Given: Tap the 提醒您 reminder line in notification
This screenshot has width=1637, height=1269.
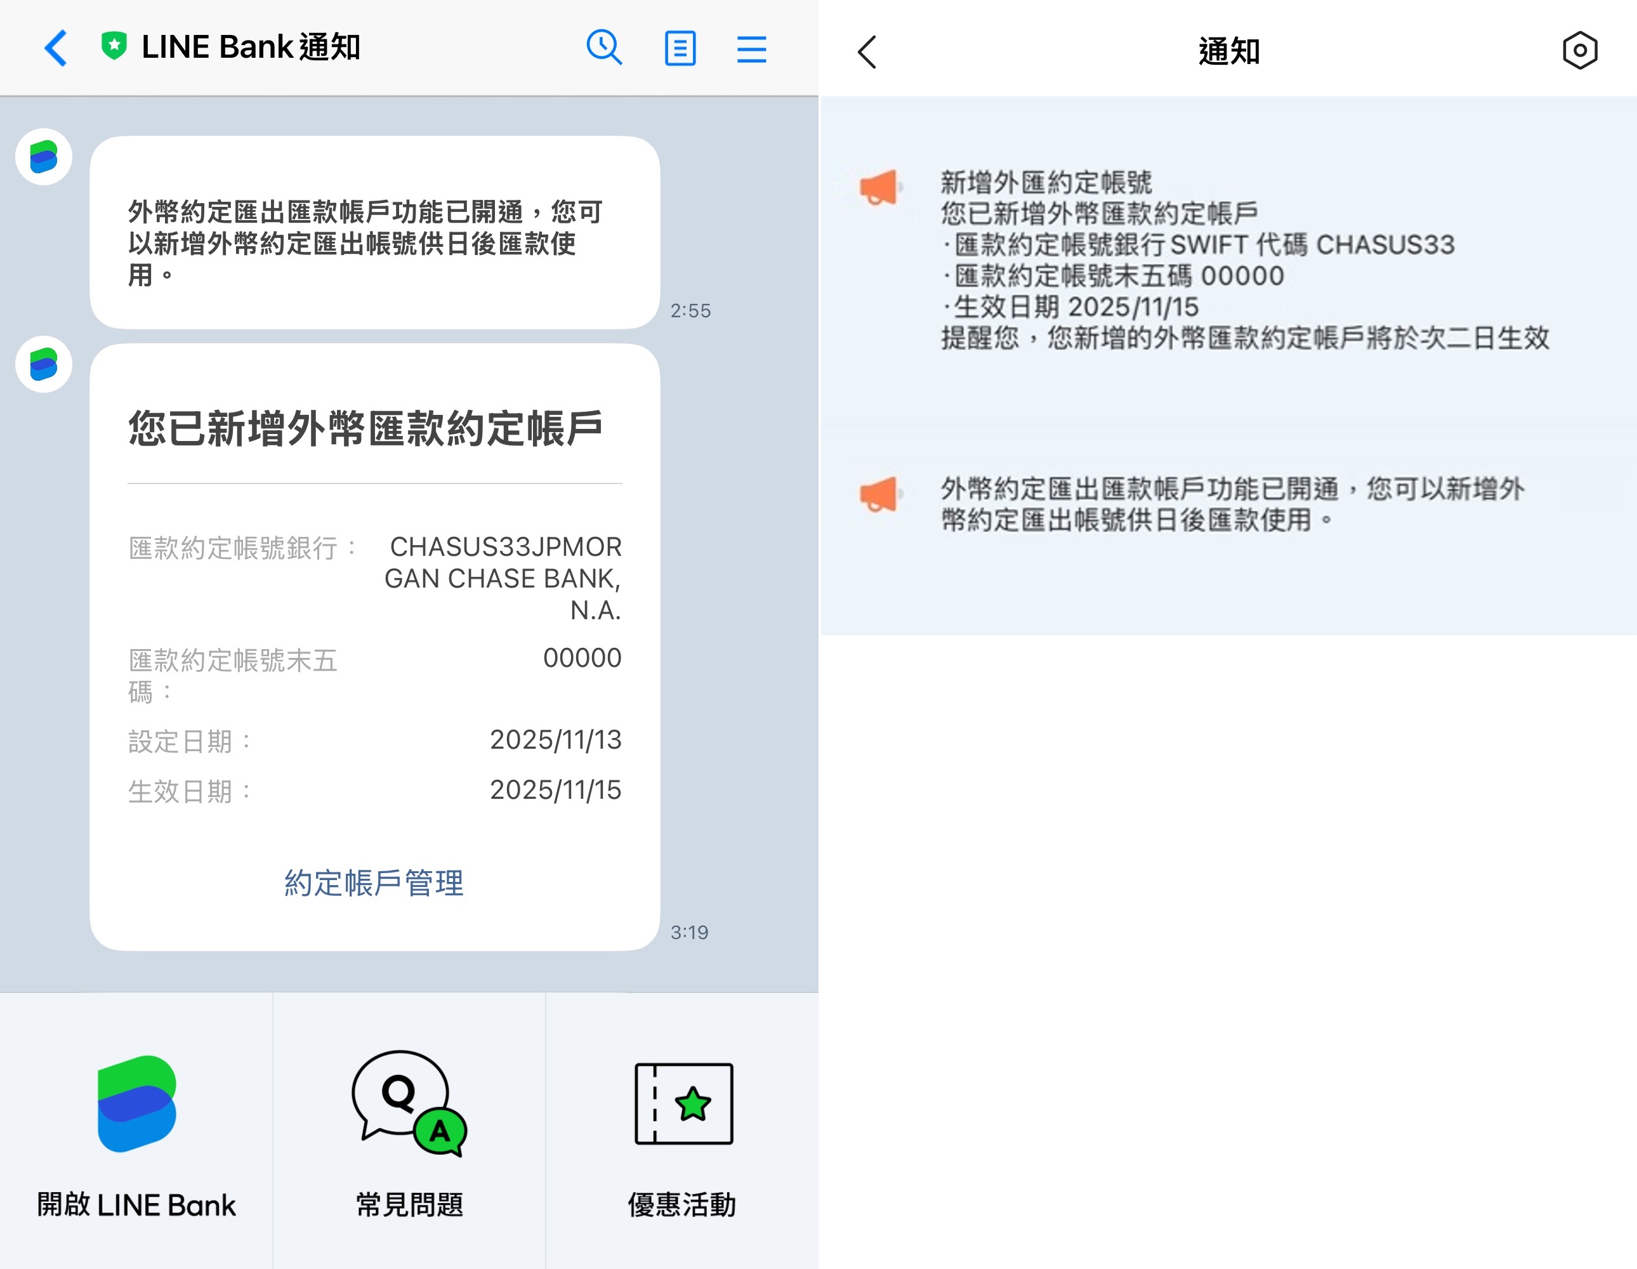Looking at the screenshot, I should [1245, 338].
